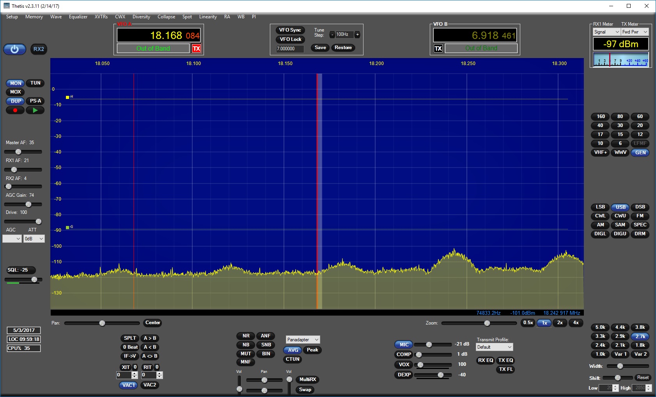The image size is (656, 397).
Task: Increase tune step with plus button
Action: (357, 35)
